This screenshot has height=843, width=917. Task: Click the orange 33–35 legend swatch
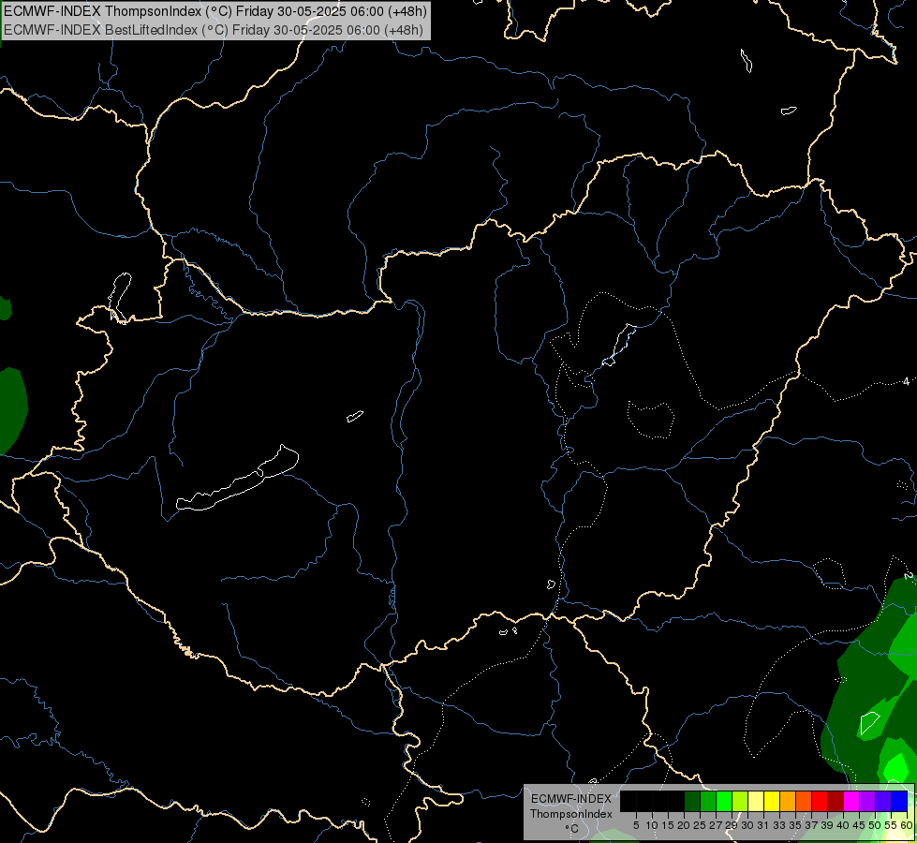click(x=788, y=801)
